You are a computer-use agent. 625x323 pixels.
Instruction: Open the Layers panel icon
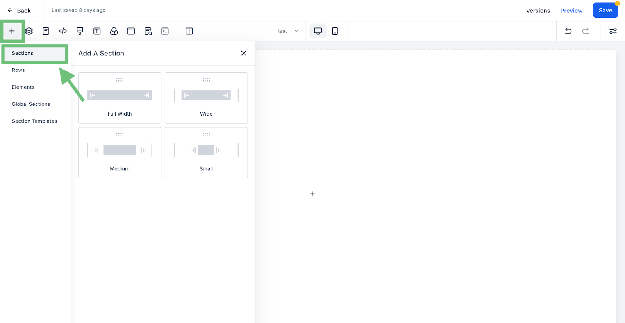(29, 31)
